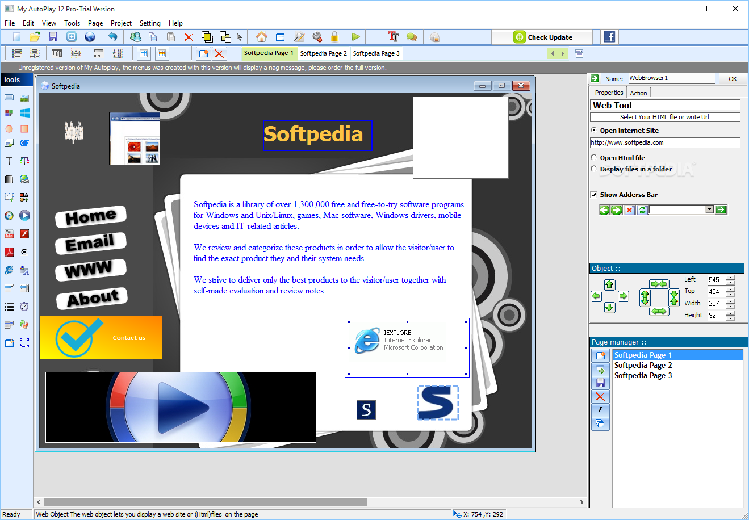Open the File menu
The image size is (749, 520).
(10, 23)
